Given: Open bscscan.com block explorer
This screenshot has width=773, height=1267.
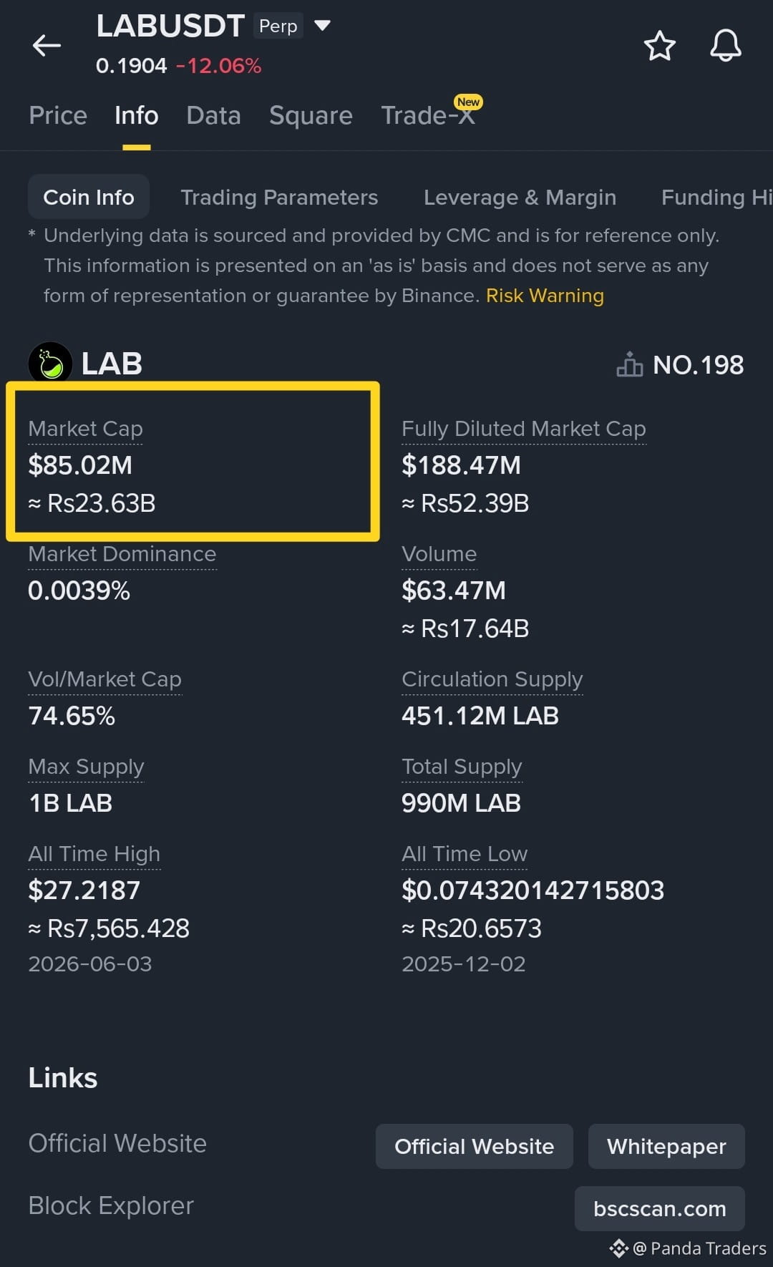Looking at the screenshot, I should pos(659,1208).
